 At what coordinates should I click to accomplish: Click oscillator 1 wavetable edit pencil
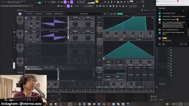point(66,28)
